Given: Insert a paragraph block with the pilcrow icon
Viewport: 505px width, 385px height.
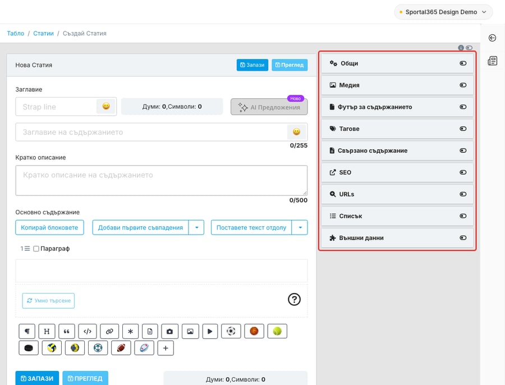Looking at the screenshot, I should (x=27, y=331).
